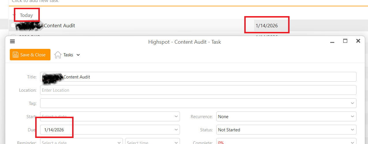Expand the Tasks dropdown chevron

tap(78, 55)
